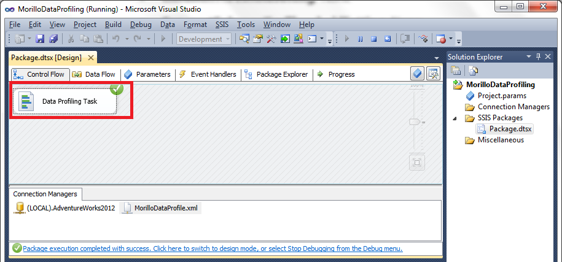Click the Save icon in the toolbar

[41, 39]
